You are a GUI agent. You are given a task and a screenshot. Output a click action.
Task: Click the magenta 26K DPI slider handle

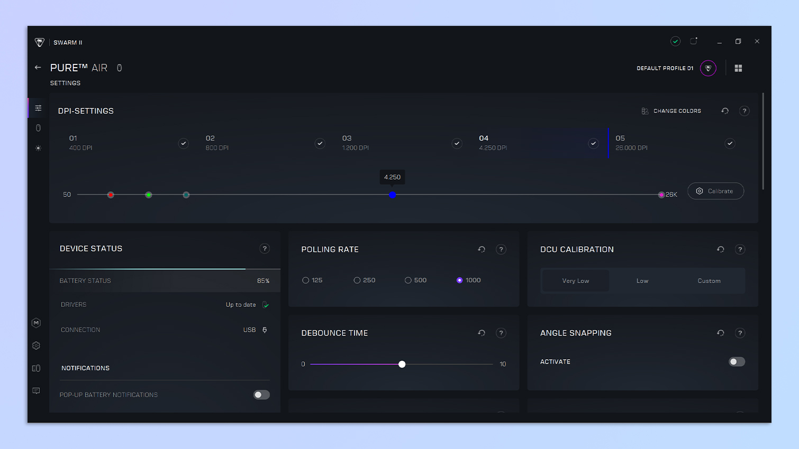click(661, 195)
